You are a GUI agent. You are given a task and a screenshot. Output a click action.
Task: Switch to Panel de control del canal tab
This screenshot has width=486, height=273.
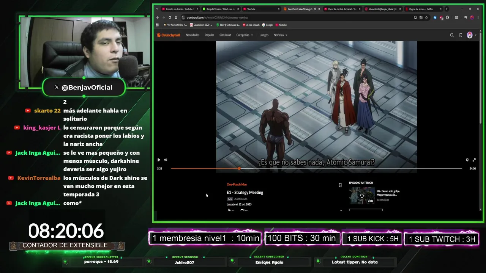click(342, 9)
